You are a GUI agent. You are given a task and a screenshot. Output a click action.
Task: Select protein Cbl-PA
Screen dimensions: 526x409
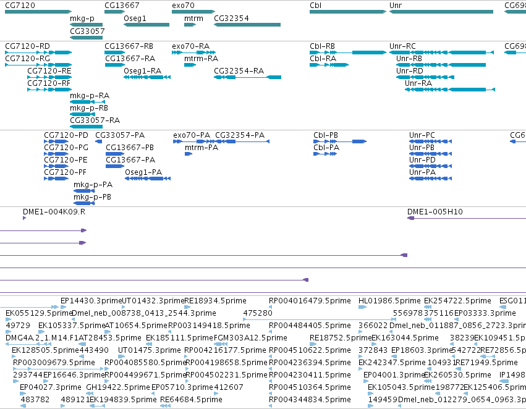coord(325,154)
